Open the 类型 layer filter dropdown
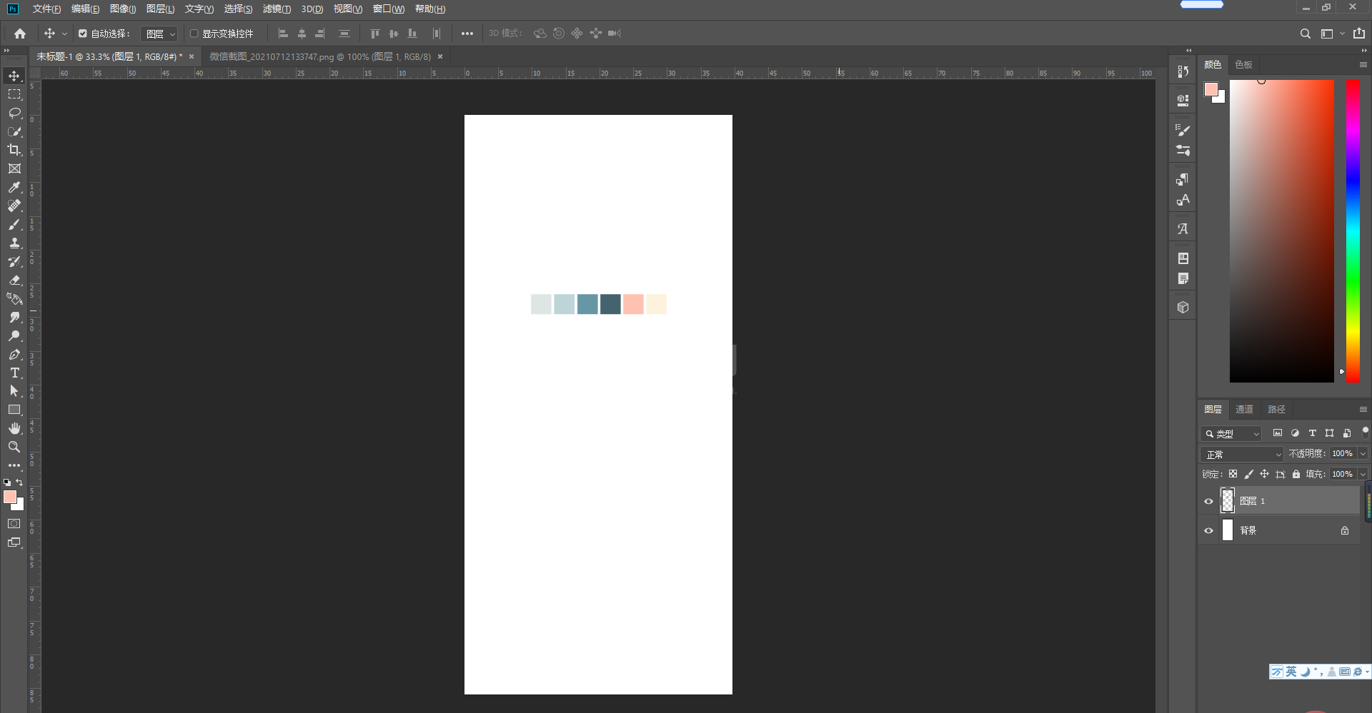 pos(1231,433)
